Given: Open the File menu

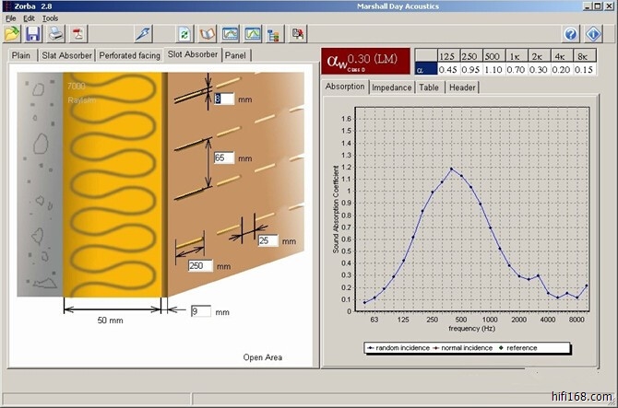Looking at the screenshot, I should (11, 18).
